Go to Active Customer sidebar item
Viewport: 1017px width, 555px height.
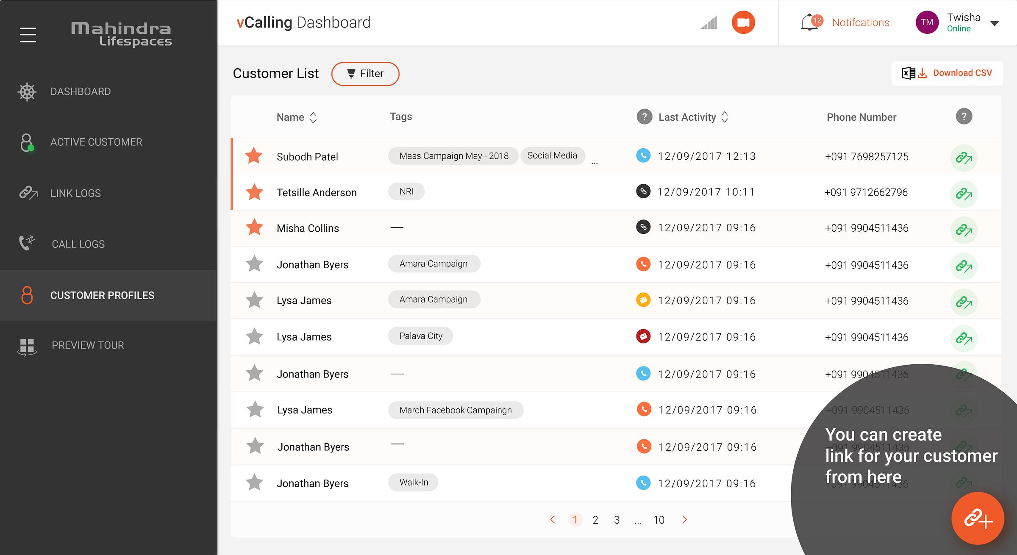click(96, 142)
